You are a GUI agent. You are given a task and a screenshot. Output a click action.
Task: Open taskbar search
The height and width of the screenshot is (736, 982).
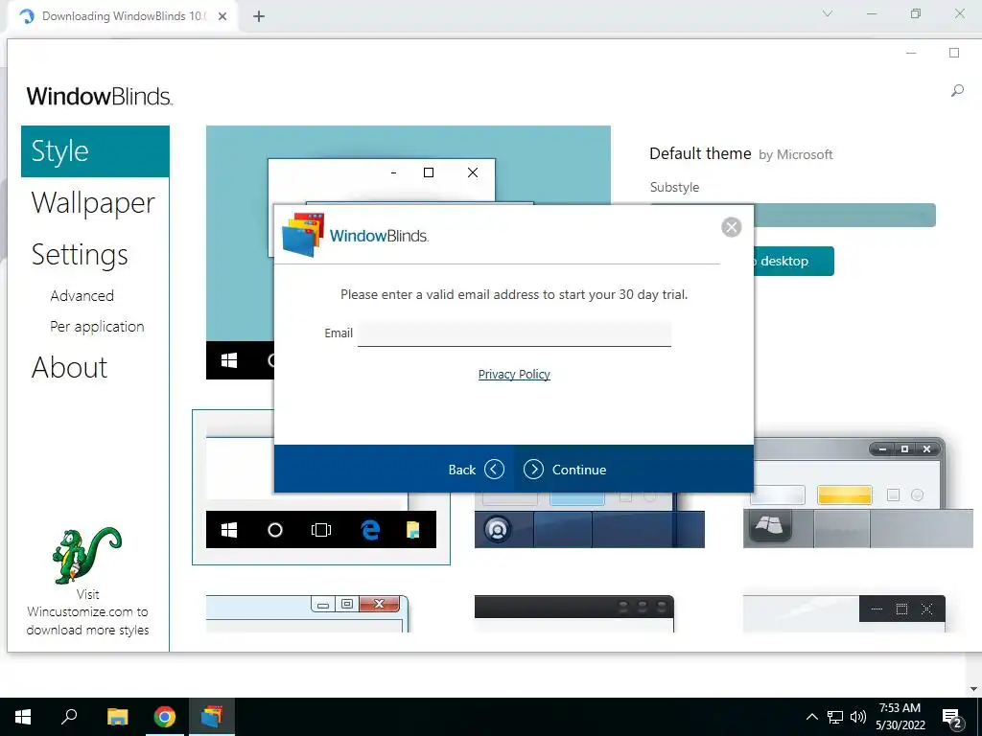(x=69, y=717)
